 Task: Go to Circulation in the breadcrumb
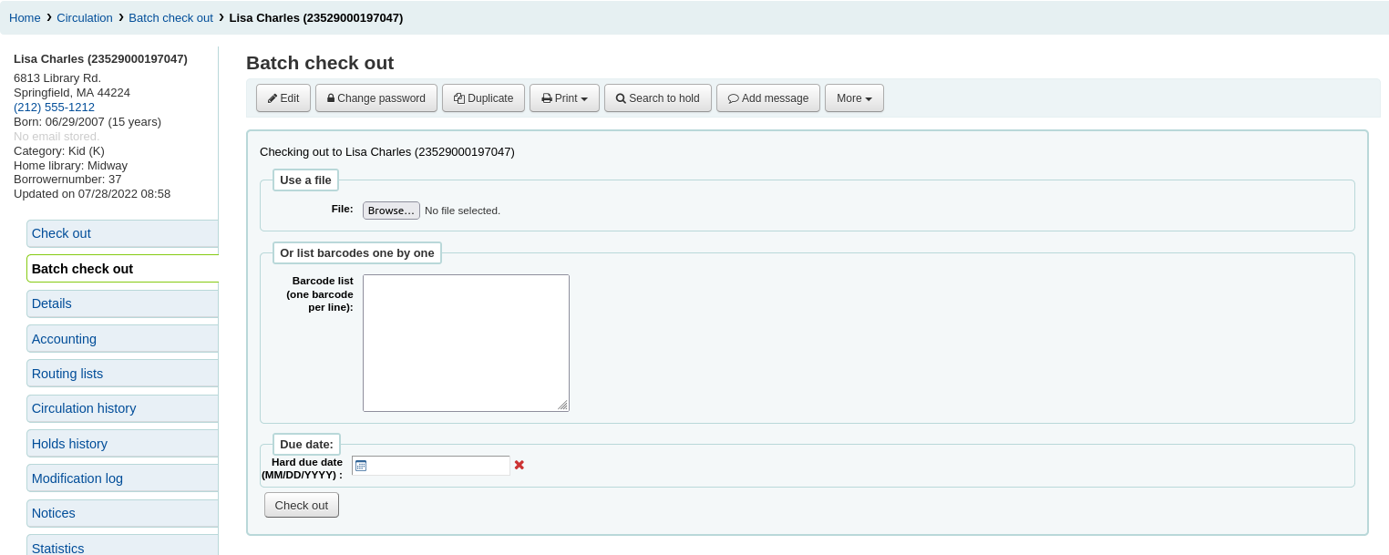[85, 18]
